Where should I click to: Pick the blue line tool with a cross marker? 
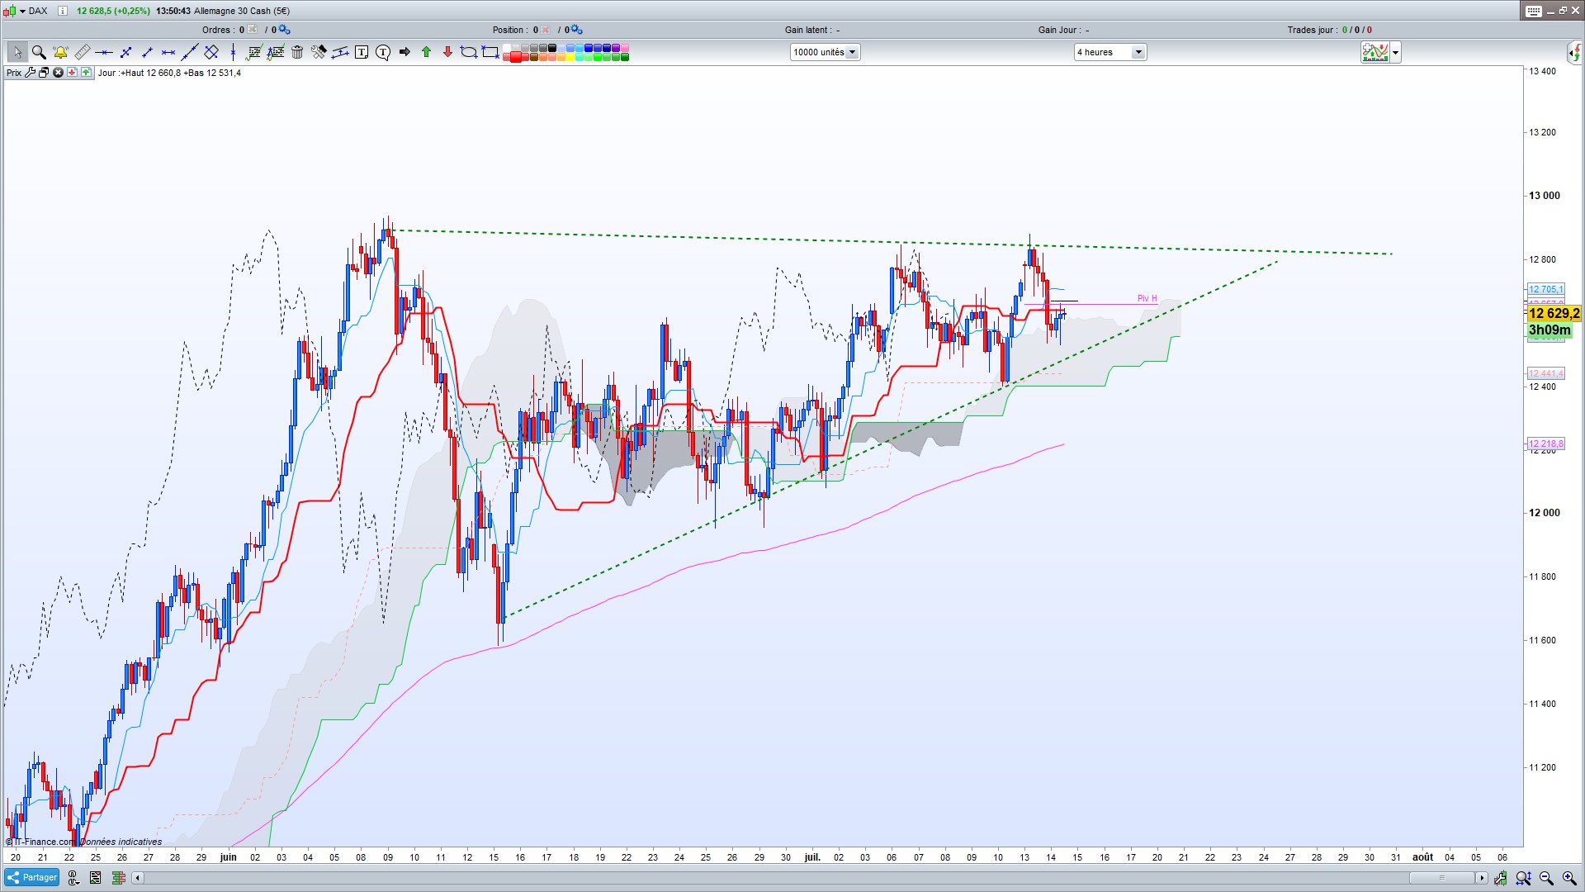[125, 52]
